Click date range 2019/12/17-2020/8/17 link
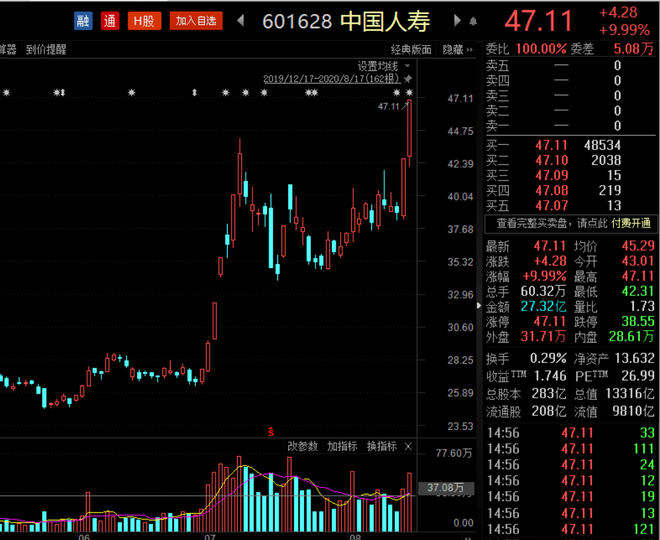This screenshot has height=540, width=660. pos(331,78)
